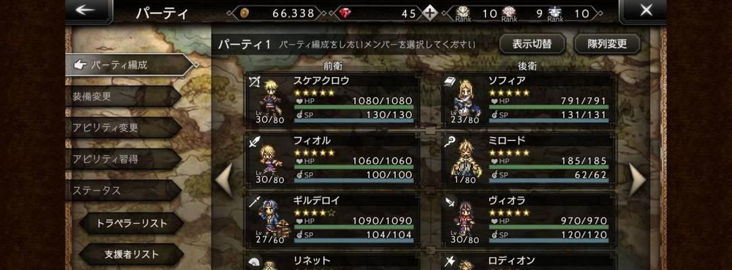Open トラベラーリスト button

coord(131,223)
